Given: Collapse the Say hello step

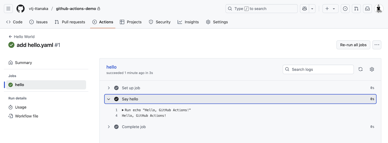Looking at the screenshot, I should [109, 99].
